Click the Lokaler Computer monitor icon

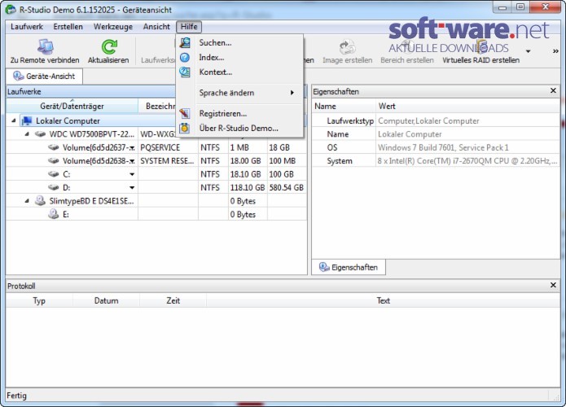(26, 120)
